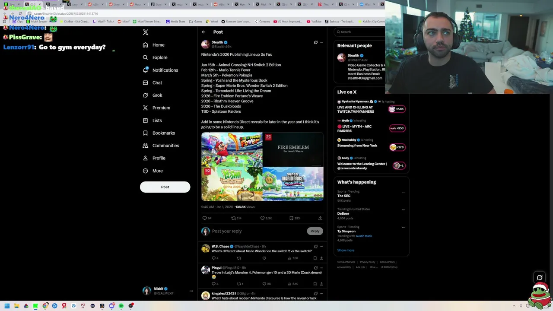This screenshot has height=311, width=553.
Task: Open The SEC trending topic
Action: point(344,196)
